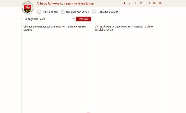This screenshot has width=186, height=113.
Task: Click the Vilnius University crest logo
Action: 27,8
